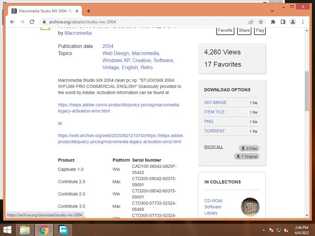
Task: Open File Explorer from taskbar
Action: click(x=25, y=230)
